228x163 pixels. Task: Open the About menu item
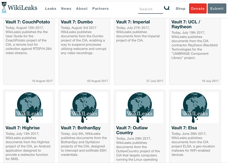(x=82, y=9)
